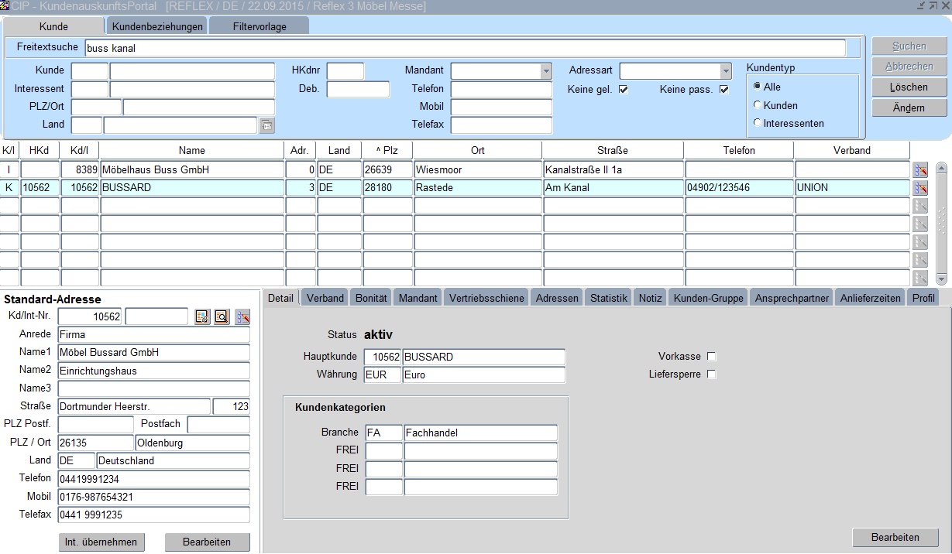
Task: Select Kunden radio button under Kundentyp
Action: click(x=758, y=105)
